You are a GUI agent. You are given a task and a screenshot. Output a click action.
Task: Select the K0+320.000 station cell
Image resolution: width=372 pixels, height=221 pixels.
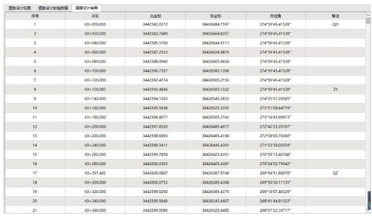pyautogui.click(x=95, y=191)
